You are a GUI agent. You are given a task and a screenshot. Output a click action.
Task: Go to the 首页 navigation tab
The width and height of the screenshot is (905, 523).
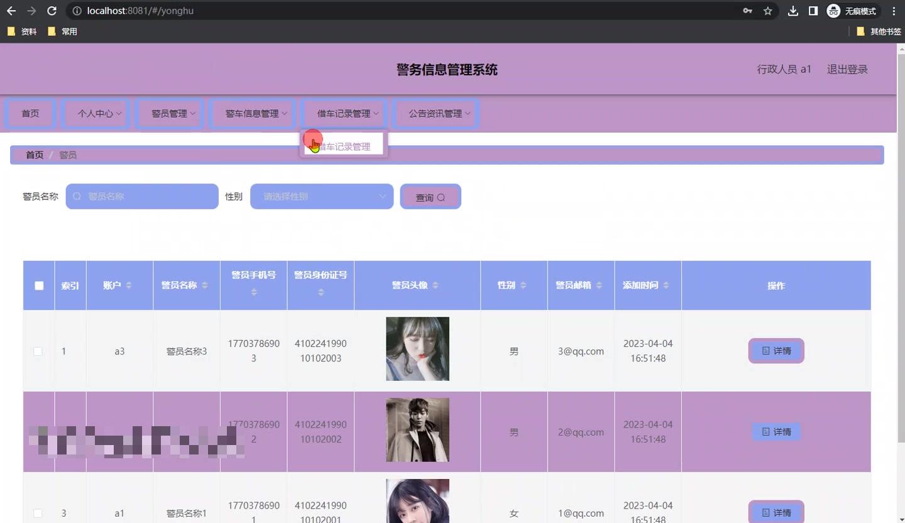pos(30,114)
